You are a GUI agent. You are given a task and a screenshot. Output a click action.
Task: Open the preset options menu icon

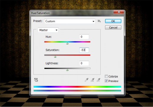tap(99, 21)
